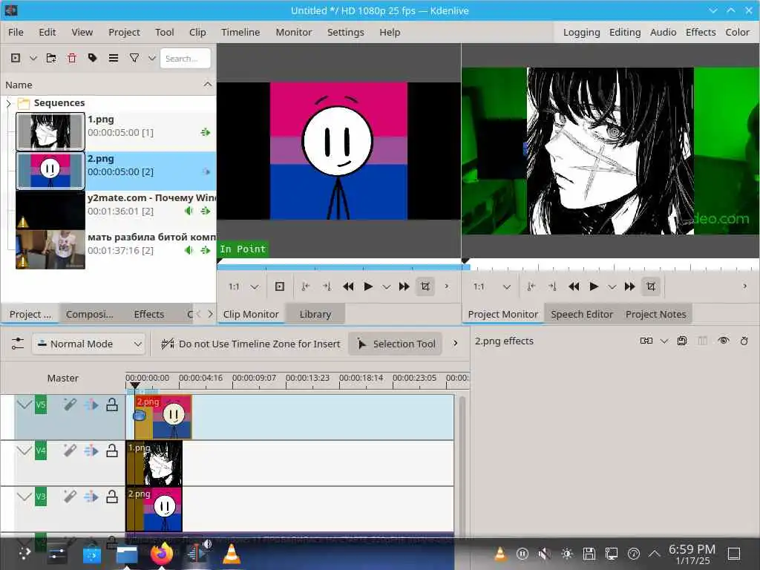This screenshot has width=760, height=570.
Task: Open VLC from the taskbar
Action: 232,554
